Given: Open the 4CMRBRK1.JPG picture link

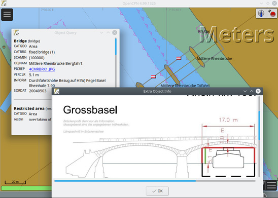Looking at the screenshot, I should pos(42,69).
